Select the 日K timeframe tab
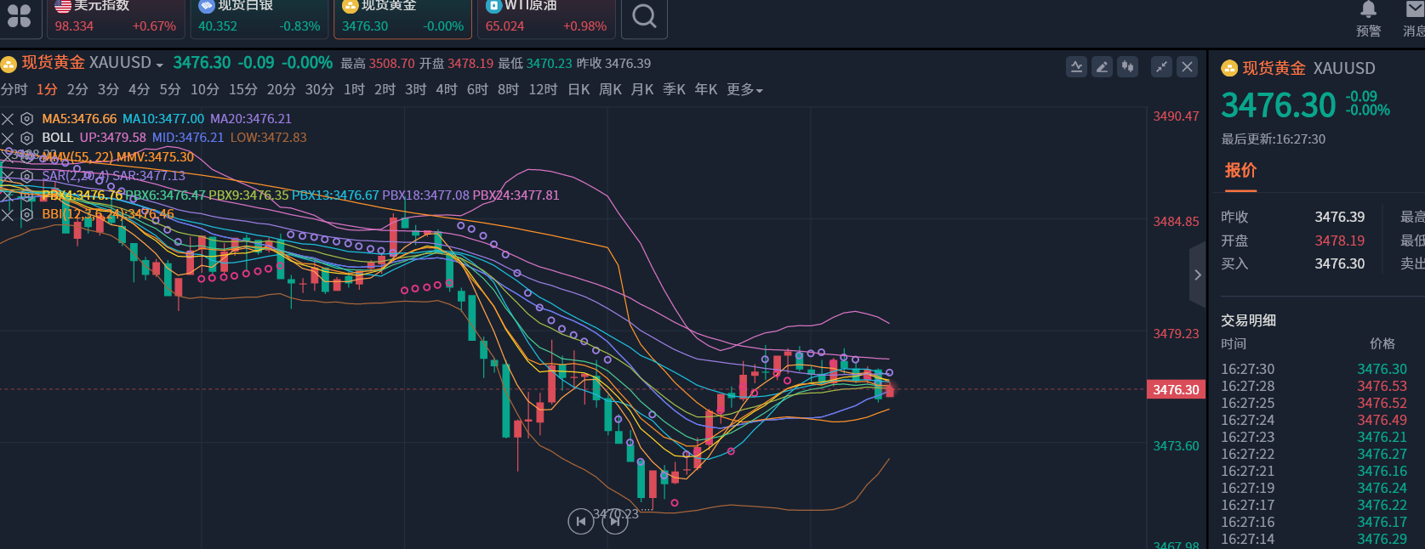The image size is (1425, 549). (x=579, y=90)
